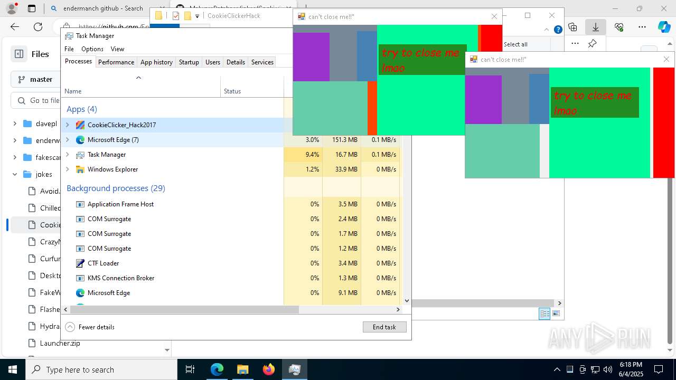Open Task Manager Options menu
This screenshot has height=380, width=676.
tap(92, 49)
